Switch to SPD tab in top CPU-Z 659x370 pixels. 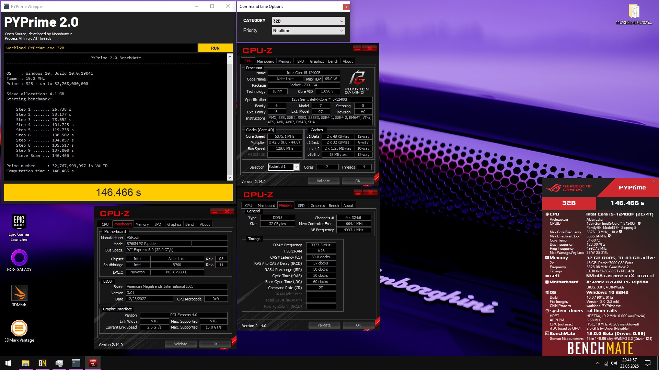[x=300, y=61]
